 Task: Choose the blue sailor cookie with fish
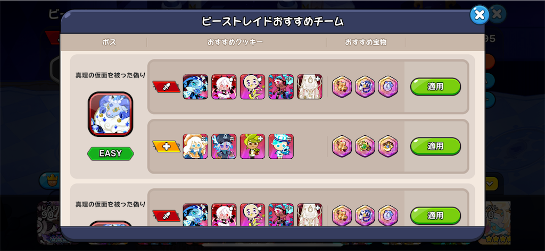(281, 146)
